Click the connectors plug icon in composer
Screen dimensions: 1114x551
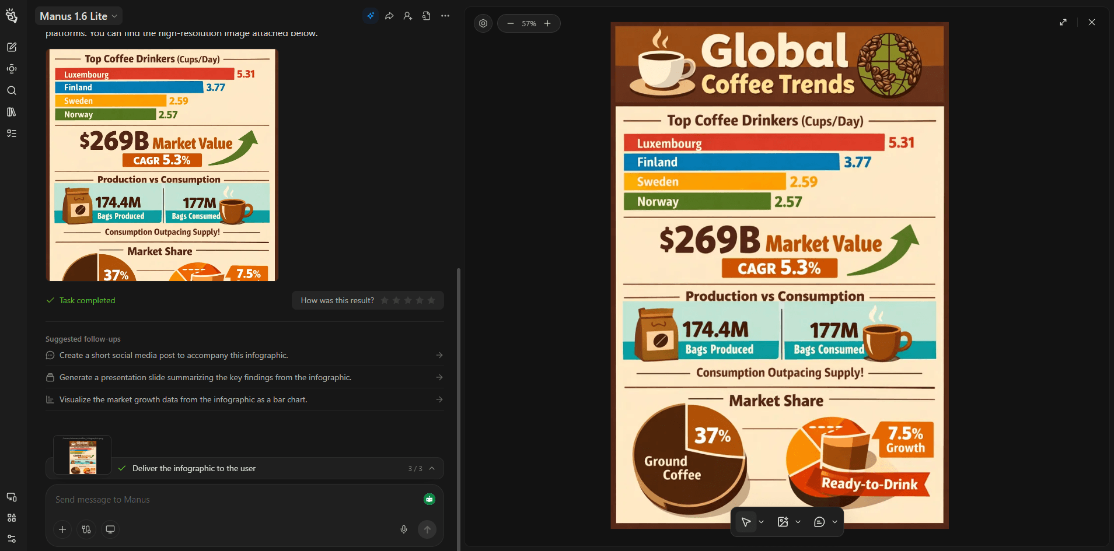pyautogui.click(x=86, y=529)
